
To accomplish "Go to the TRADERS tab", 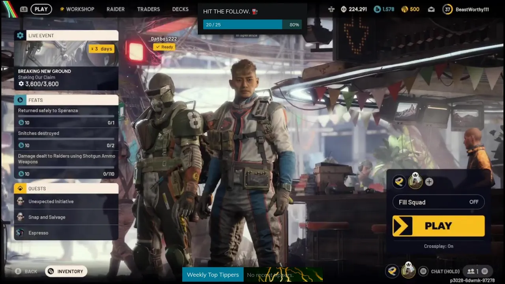I will tap(148, 9).
